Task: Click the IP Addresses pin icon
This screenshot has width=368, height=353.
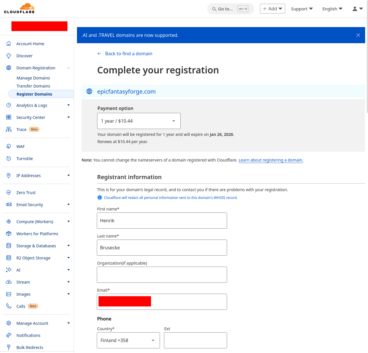Action: (x=9, y=175)
